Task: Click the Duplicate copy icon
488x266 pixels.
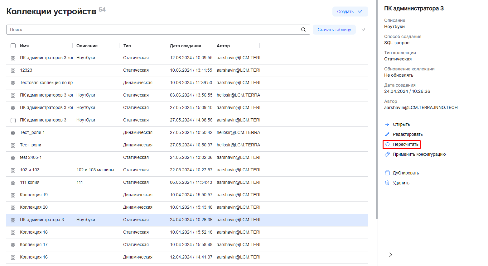Action: point(387,173)
